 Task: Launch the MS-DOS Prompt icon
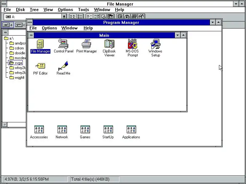pyautogui.click(x=133, y=48)
